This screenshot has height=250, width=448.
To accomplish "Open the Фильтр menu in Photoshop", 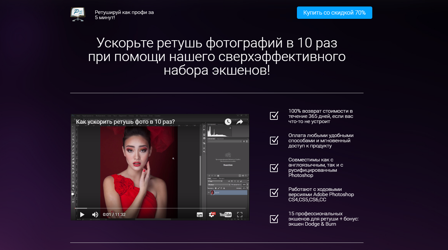I will coord(131,116).
